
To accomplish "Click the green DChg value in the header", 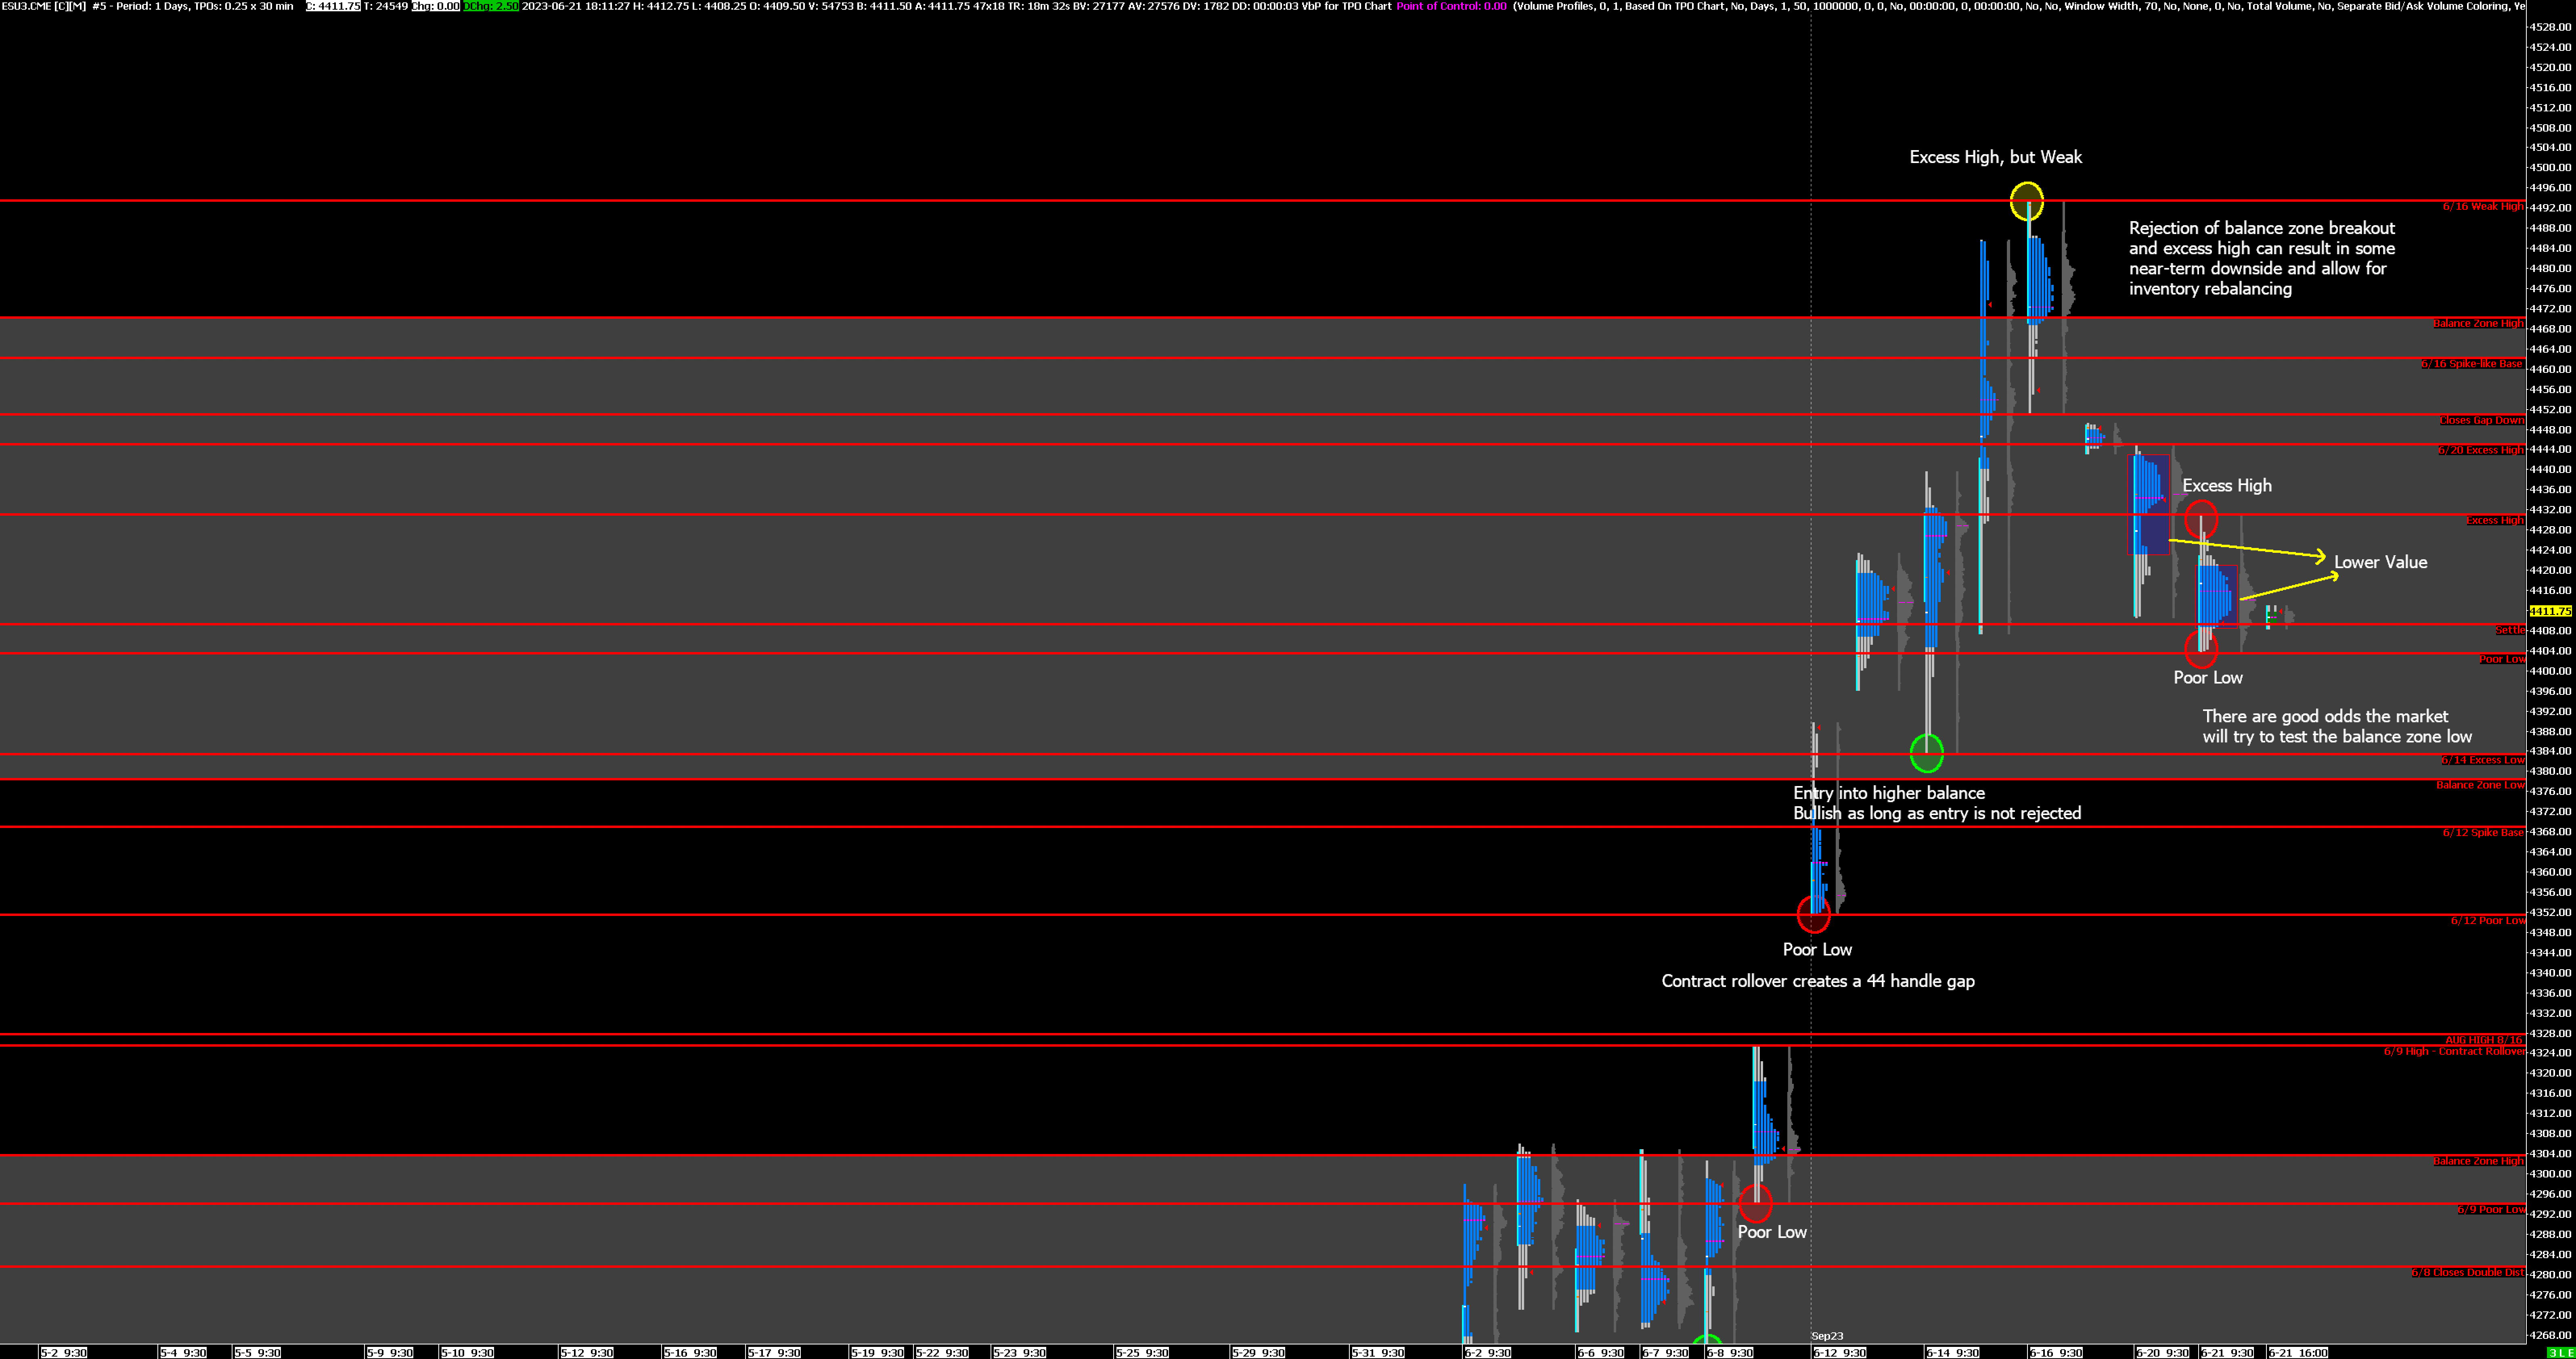I will 490,6.
